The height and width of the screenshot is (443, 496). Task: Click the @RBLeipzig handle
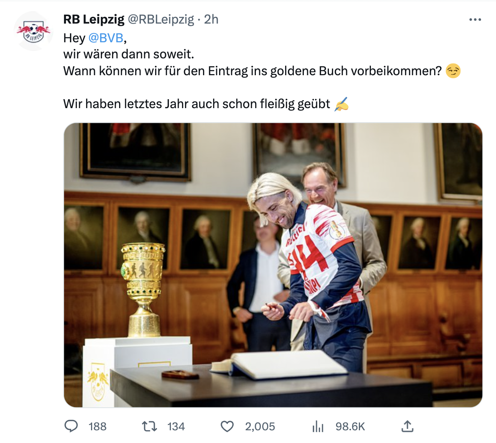(x=161, y=19)
